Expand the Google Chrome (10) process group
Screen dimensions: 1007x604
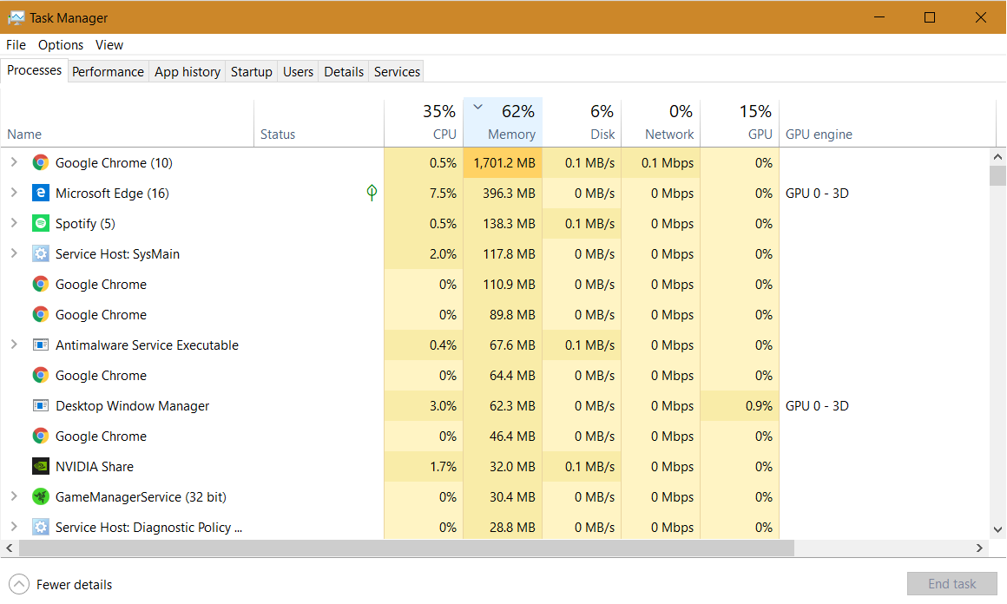click(14, 162)
